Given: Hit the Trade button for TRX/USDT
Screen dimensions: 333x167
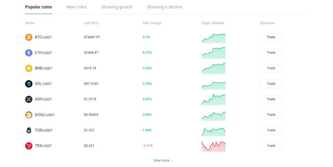Looking at the screenshot, I should (x=271, y=146).
